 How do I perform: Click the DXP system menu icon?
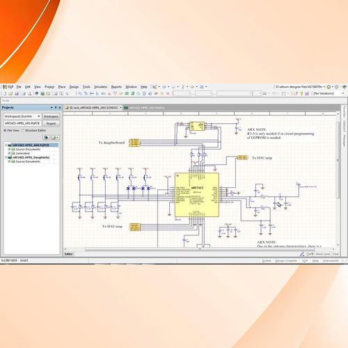8,87
